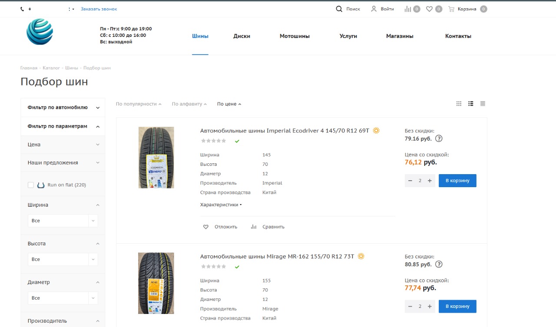Open the favorites heart icon in header
Viewport: 556px width, 327px height.
(429, 9)
